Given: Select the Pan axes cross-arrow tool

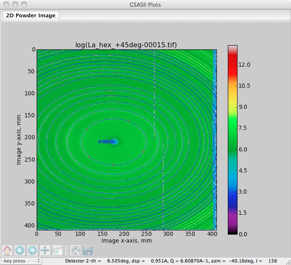Looking at the screenshot, I should 45,250.
